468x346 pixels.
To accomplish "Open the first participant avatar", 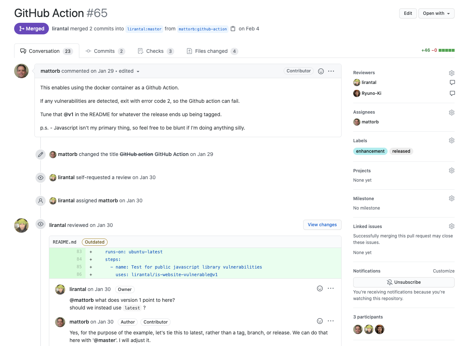I will pyautogui.click(x=358, y=329).
